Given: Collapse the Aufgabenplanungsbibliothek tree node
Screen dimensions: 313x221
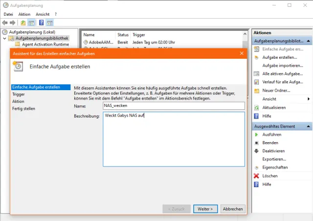Looking at the screenshot, I should click(x=5, y=38).
